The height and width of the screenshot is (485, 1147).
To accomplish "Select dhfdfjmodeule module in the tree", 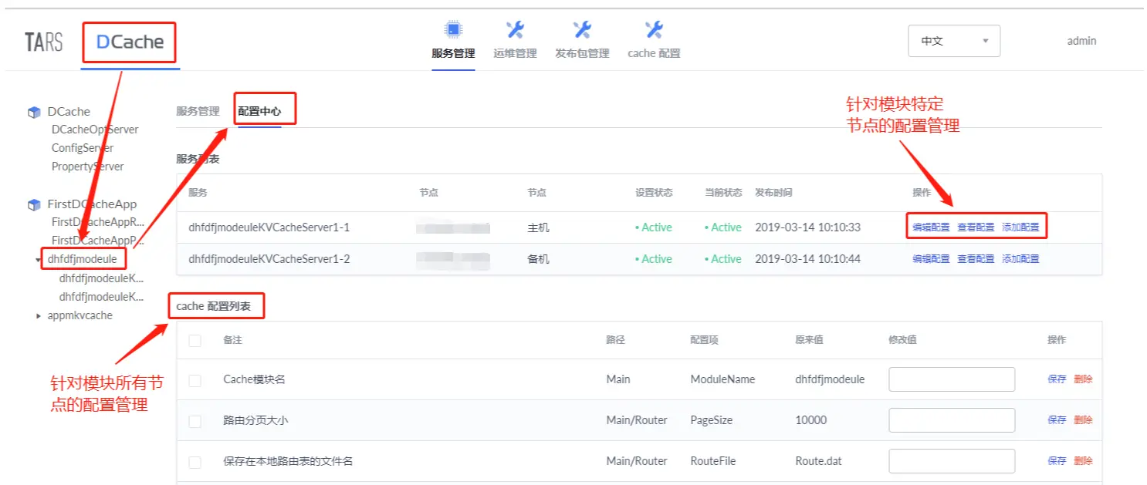I will (x=83, y=259).
